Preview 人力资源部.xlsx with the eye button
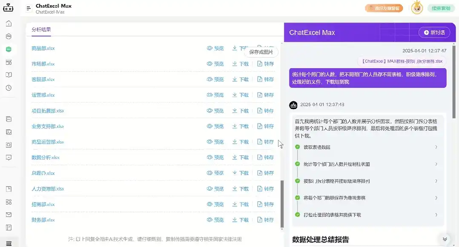This screenshot has width=459, height=247. point(215,189)
